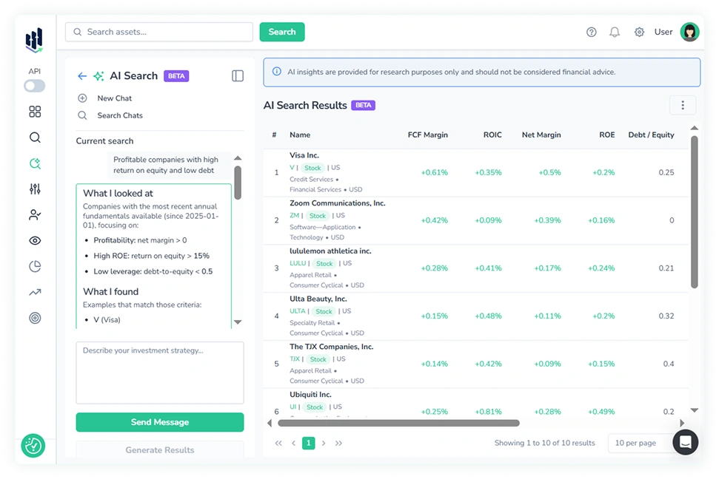Open the magnifier search sidebar icon
This screenshot has height=479, width=719.
click(x=35, y=137)
